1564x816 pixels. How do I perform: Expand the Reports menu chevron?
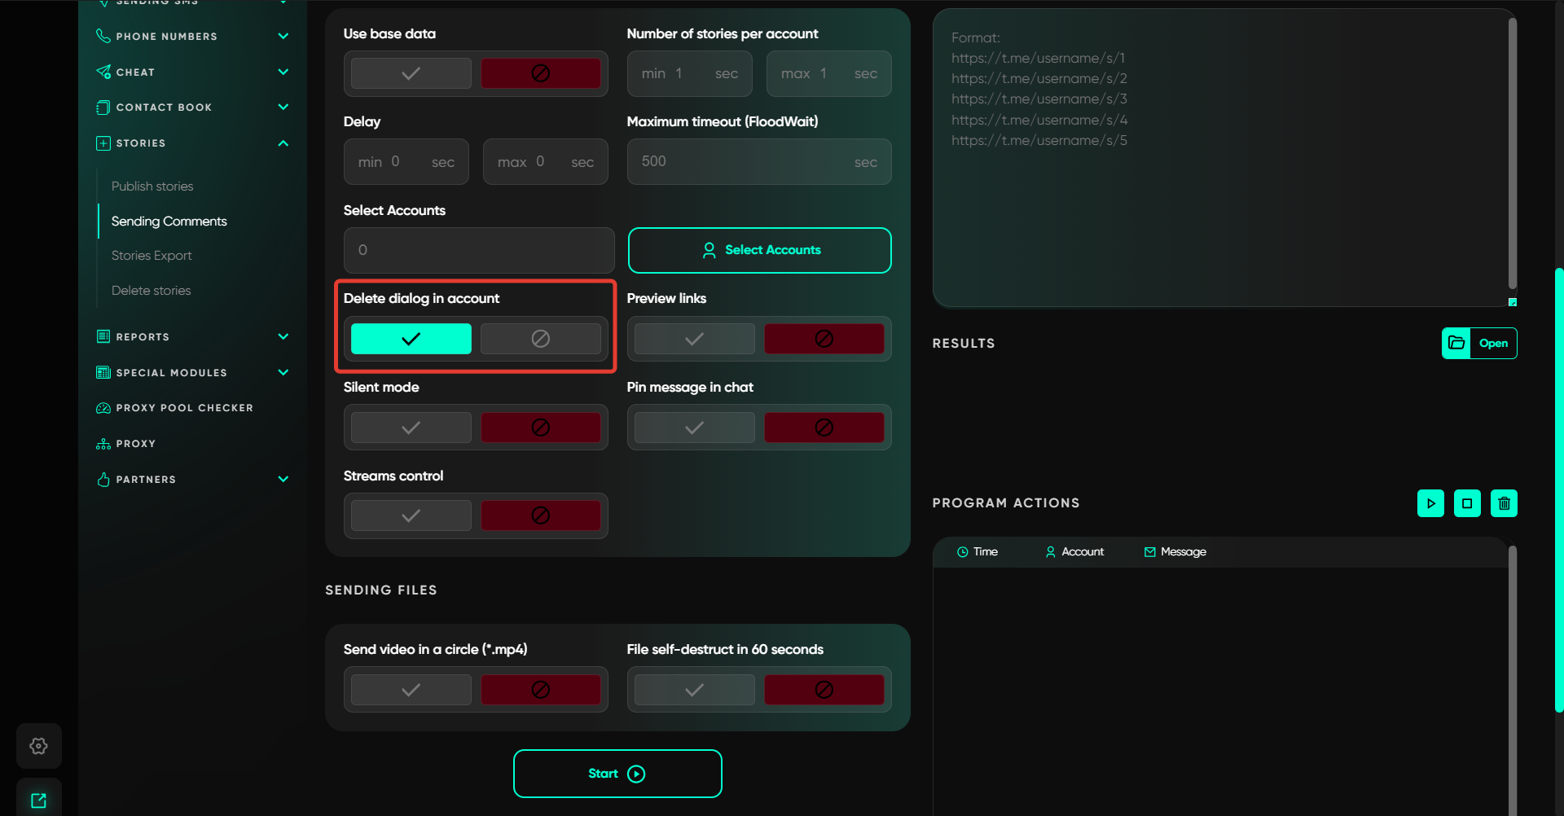[283, 337]
